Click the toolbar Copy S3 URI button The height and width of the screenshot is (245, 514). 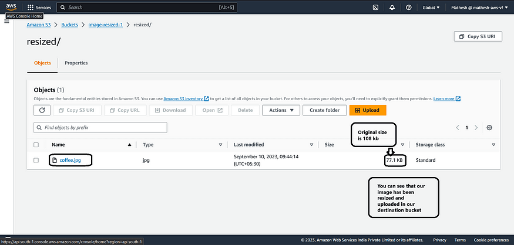tap(77, 110)
